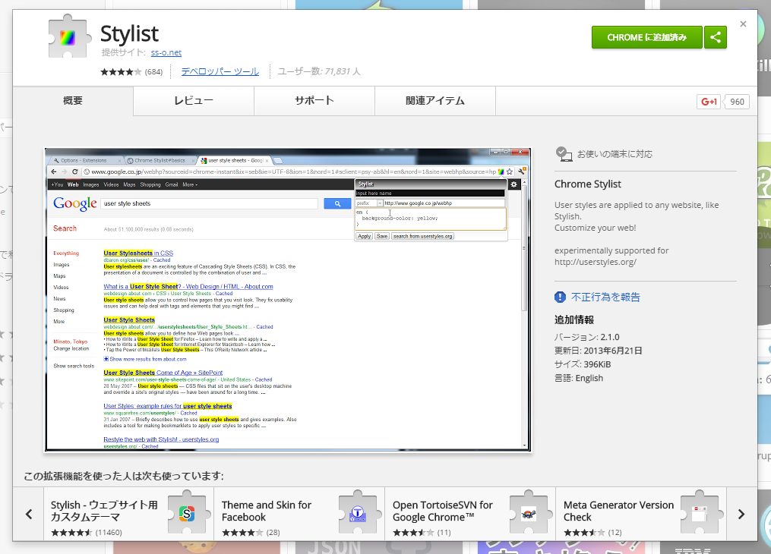771x554 pixels.
Task: Open the デベロッパー ツール category link
Action: [x=220, y=71]
